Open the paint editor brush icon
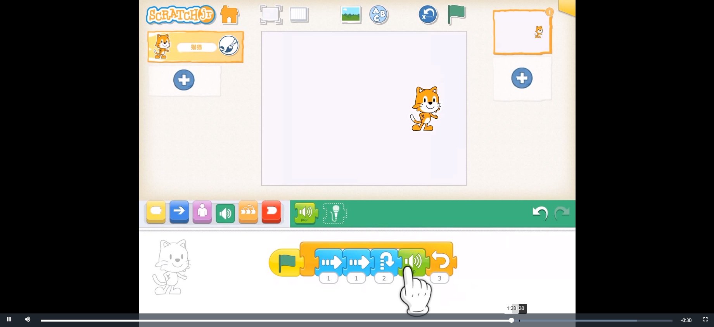This screenshot has width=714, height=327. click(x=229, y=46)
